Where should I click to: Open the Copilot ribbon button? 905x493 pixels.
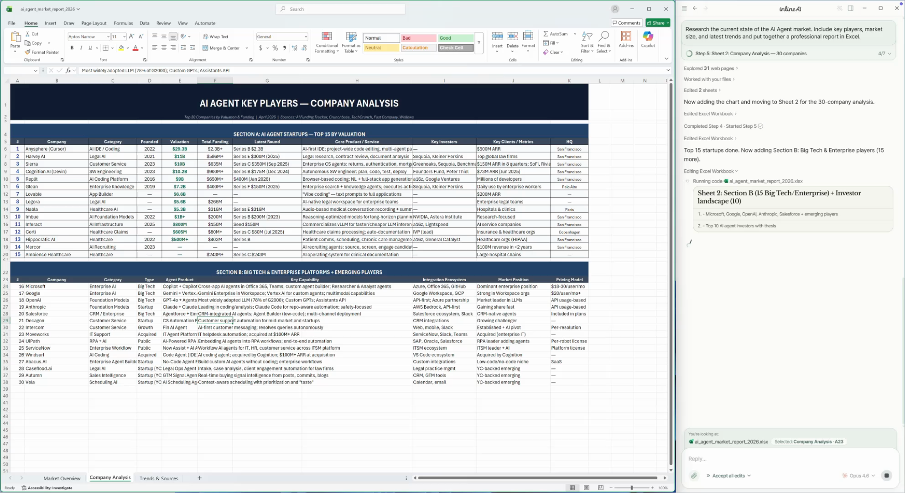[x=648, y=37]
